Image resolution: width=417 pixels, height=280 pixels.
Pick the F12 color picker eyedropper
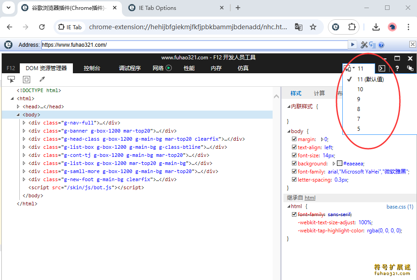(42, 79)
